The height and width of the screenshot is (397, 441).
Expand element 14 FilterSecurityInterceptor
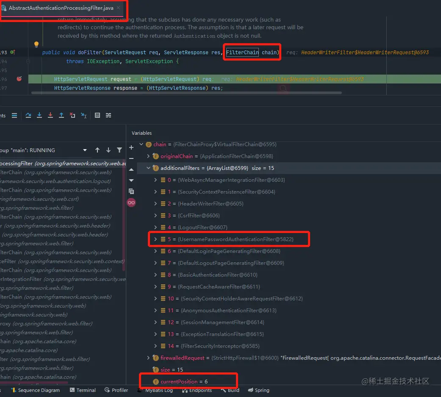click(155, 346)
